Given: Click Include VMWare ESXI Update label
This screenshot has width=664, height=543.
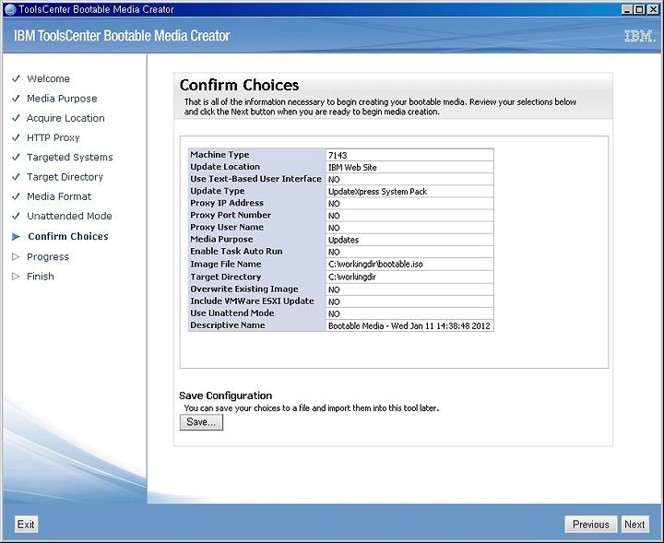Looking at the screenshot, I should [x=252, y=301].
